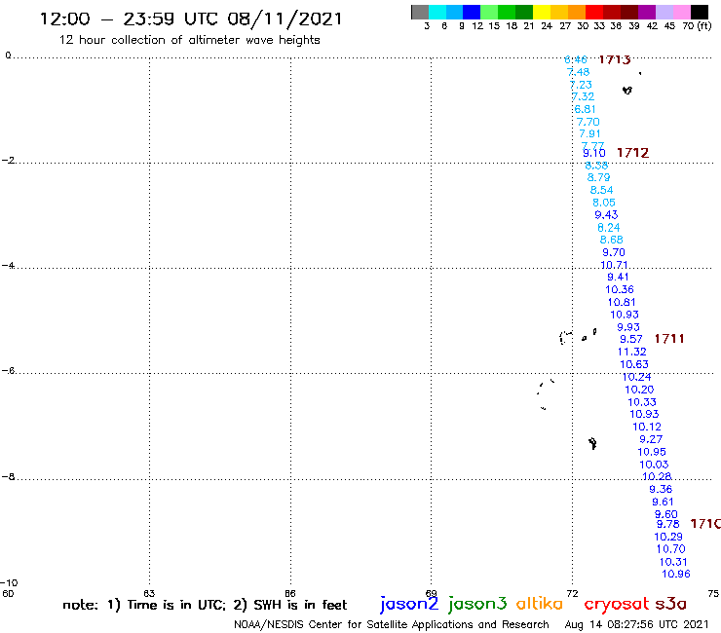Click the 6.81 wave height value
The image size is (721, 633).
pyautogui.click(x=585, y=109)
